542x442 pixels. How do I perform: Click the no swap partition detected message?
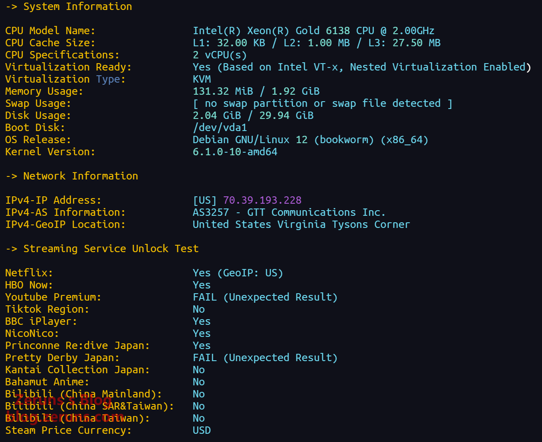[322, 103]
